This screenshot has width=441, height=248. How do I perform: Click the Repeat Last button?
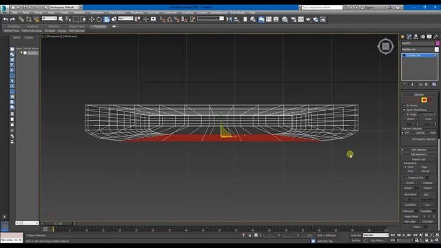pos(419,159)
